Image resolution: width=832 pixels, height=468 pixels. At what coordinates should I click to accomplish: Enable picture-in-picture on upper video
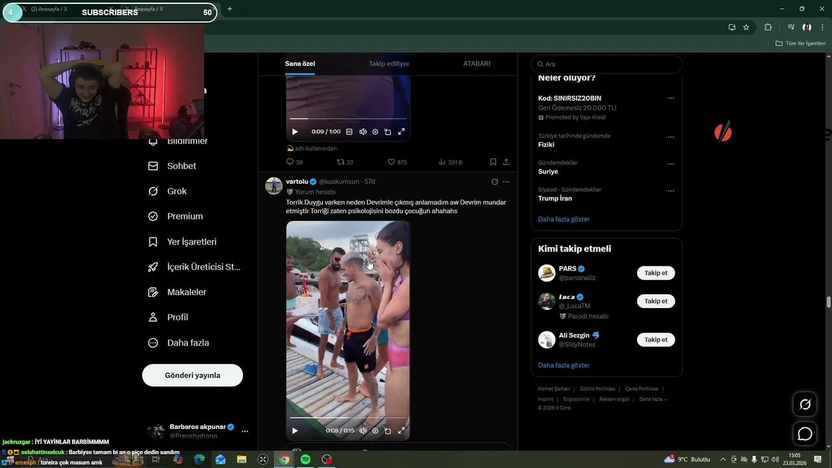click(387, 131)
